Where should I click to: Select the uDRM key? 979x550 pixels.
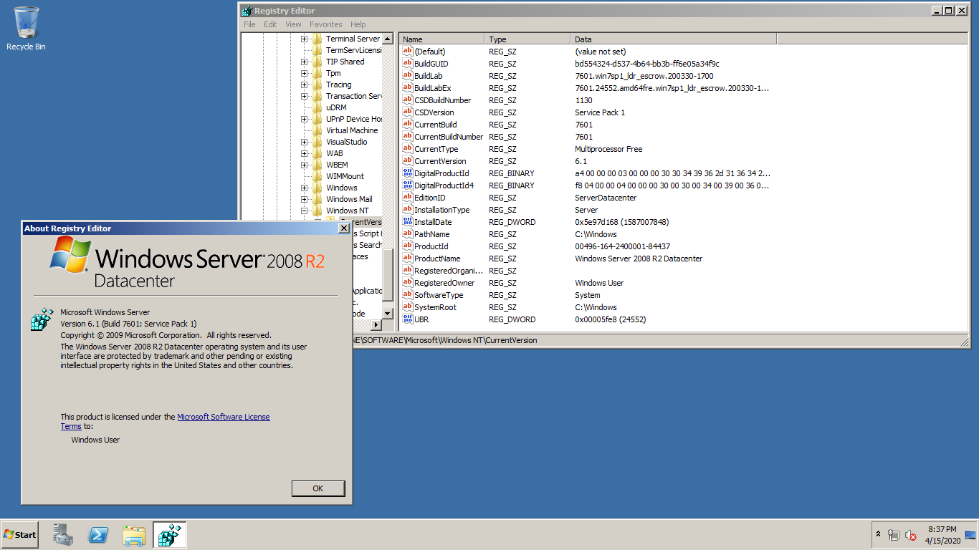click(x=336, y=107)
